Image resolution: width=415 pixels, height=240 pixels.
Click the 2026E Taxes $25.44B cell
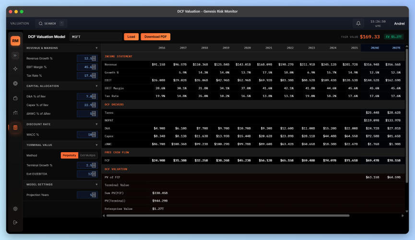point(372,113)
